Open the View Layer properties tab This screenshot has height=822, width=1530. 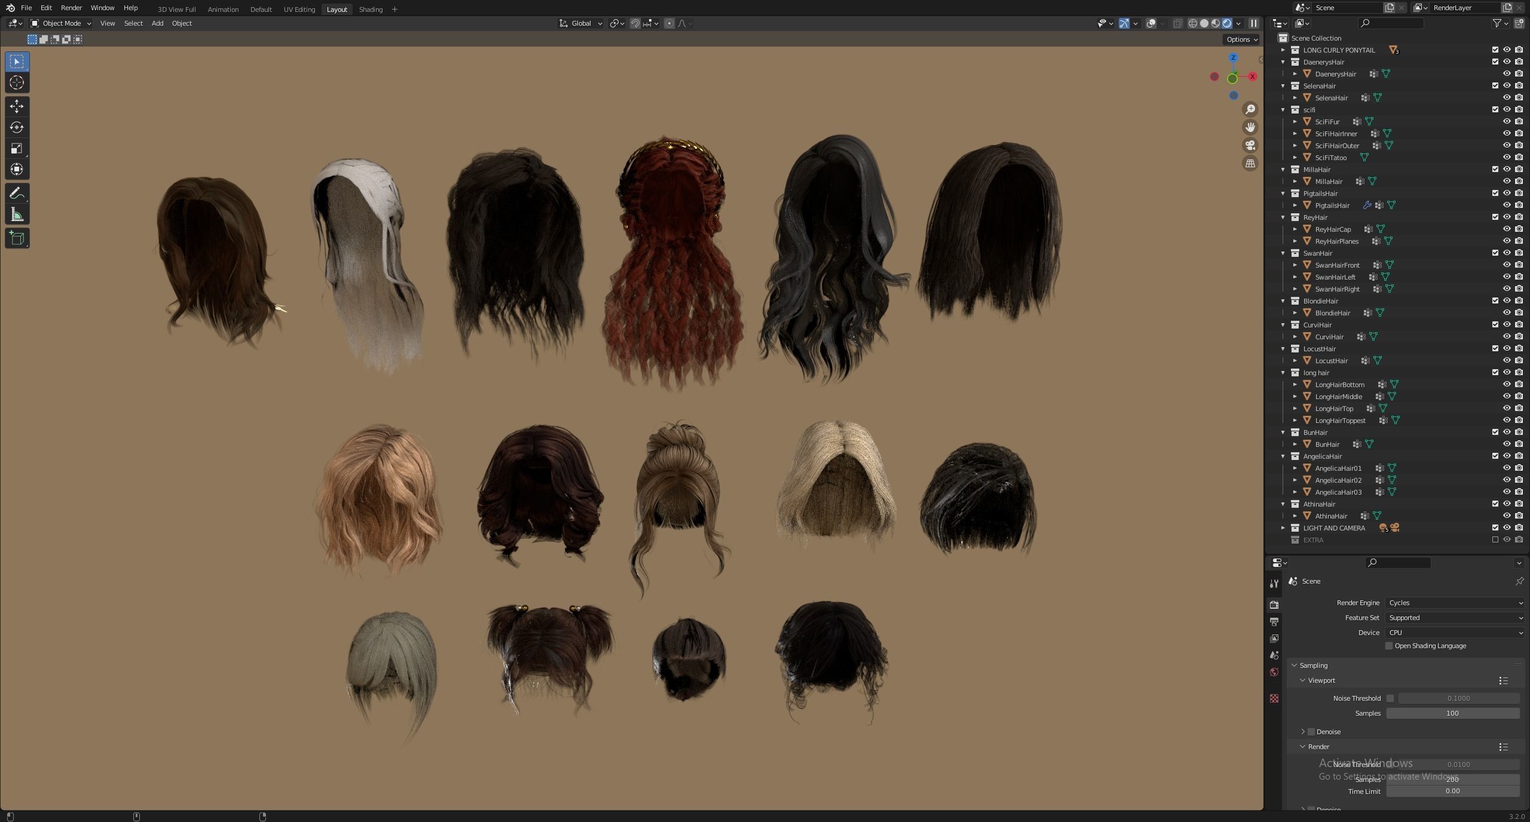[x=1274, y=639]
